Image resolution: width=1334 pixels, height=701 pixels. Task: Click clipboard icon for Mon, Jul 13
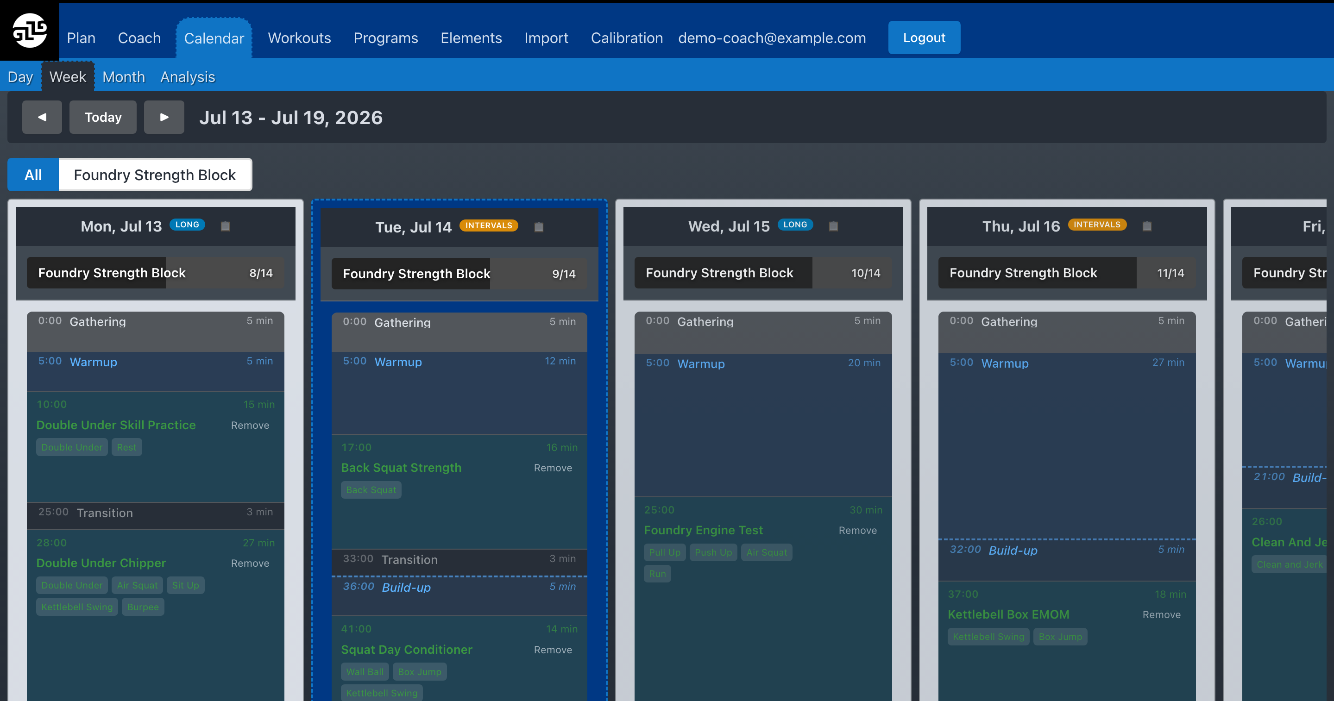[225, 226]
